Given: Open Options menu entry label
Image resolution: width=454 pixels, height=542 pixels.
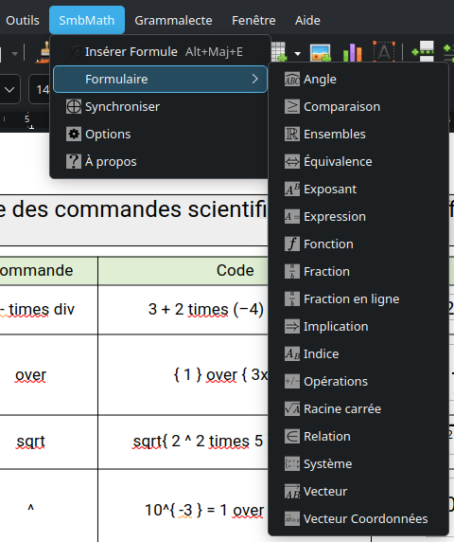Looking at the screenshot, I should (x=108, y=135).
